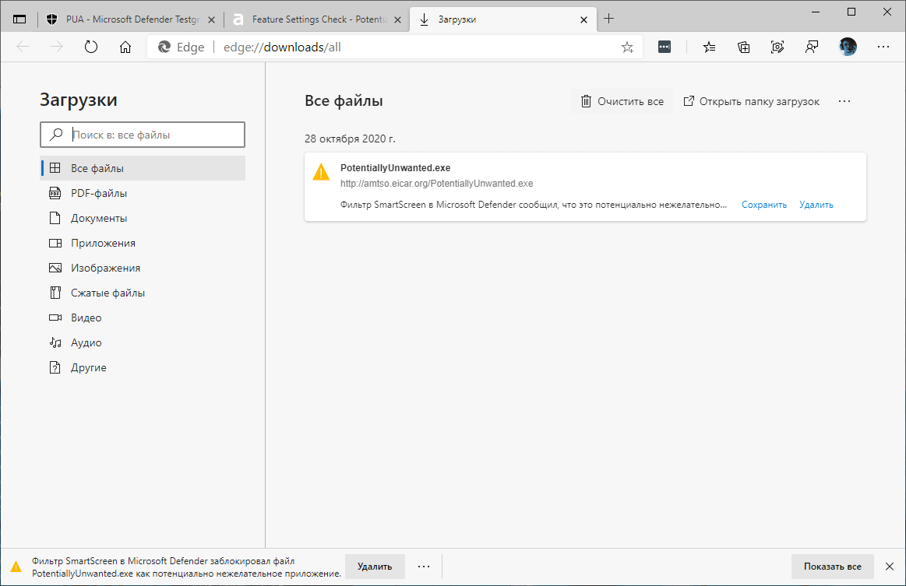The width and height of the screenshot is (906, 586).
Task: Open the tab actions menu icon
Action: pos(19,19)
